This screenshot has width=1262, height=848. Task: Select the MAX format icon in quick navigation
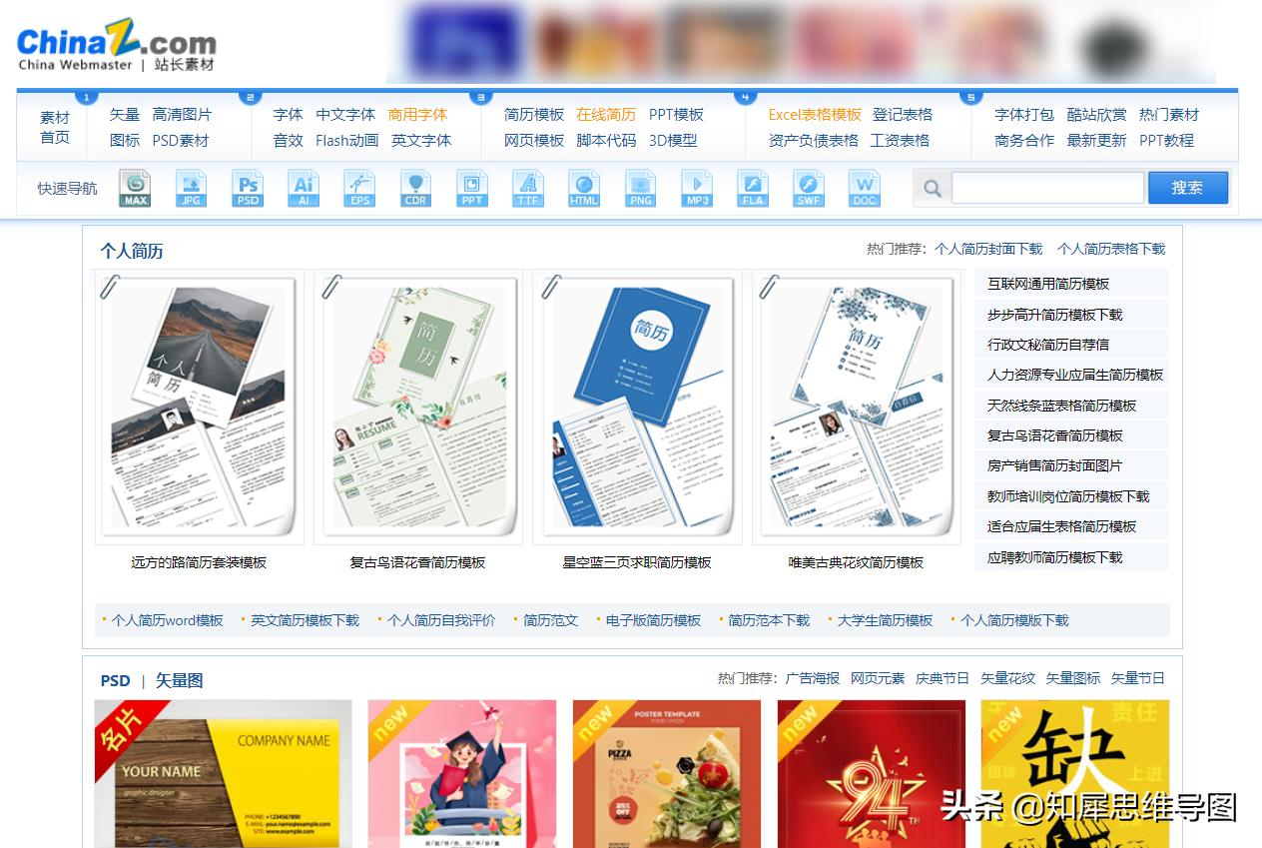(x=135, y=188)
